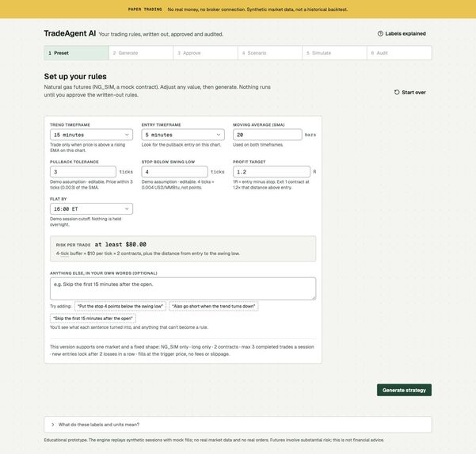Image resolution: width=476 pixels, height=454 pixels.
Task: Open Labels explained link
Action: 402,33
